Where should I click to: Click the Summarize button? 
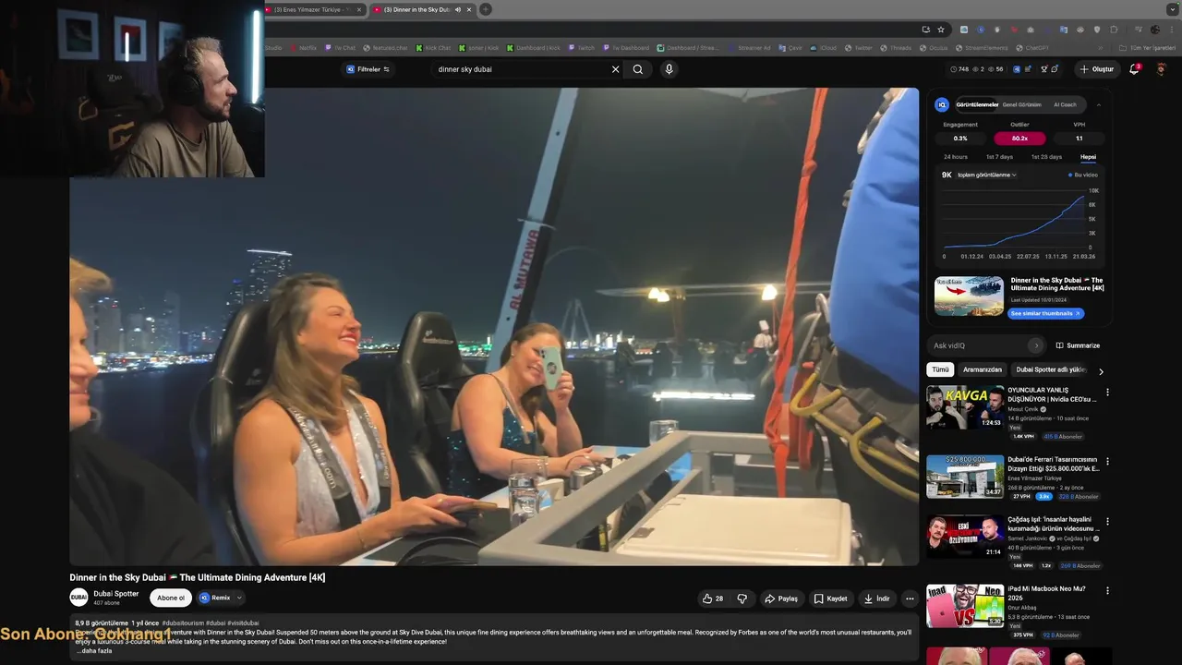point(1078,345)
